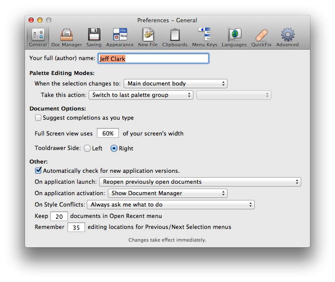The width and height of the screenshot is (335, 282).
Task: Choose Right for Tooldrawer Side
Action: (114, 148)
